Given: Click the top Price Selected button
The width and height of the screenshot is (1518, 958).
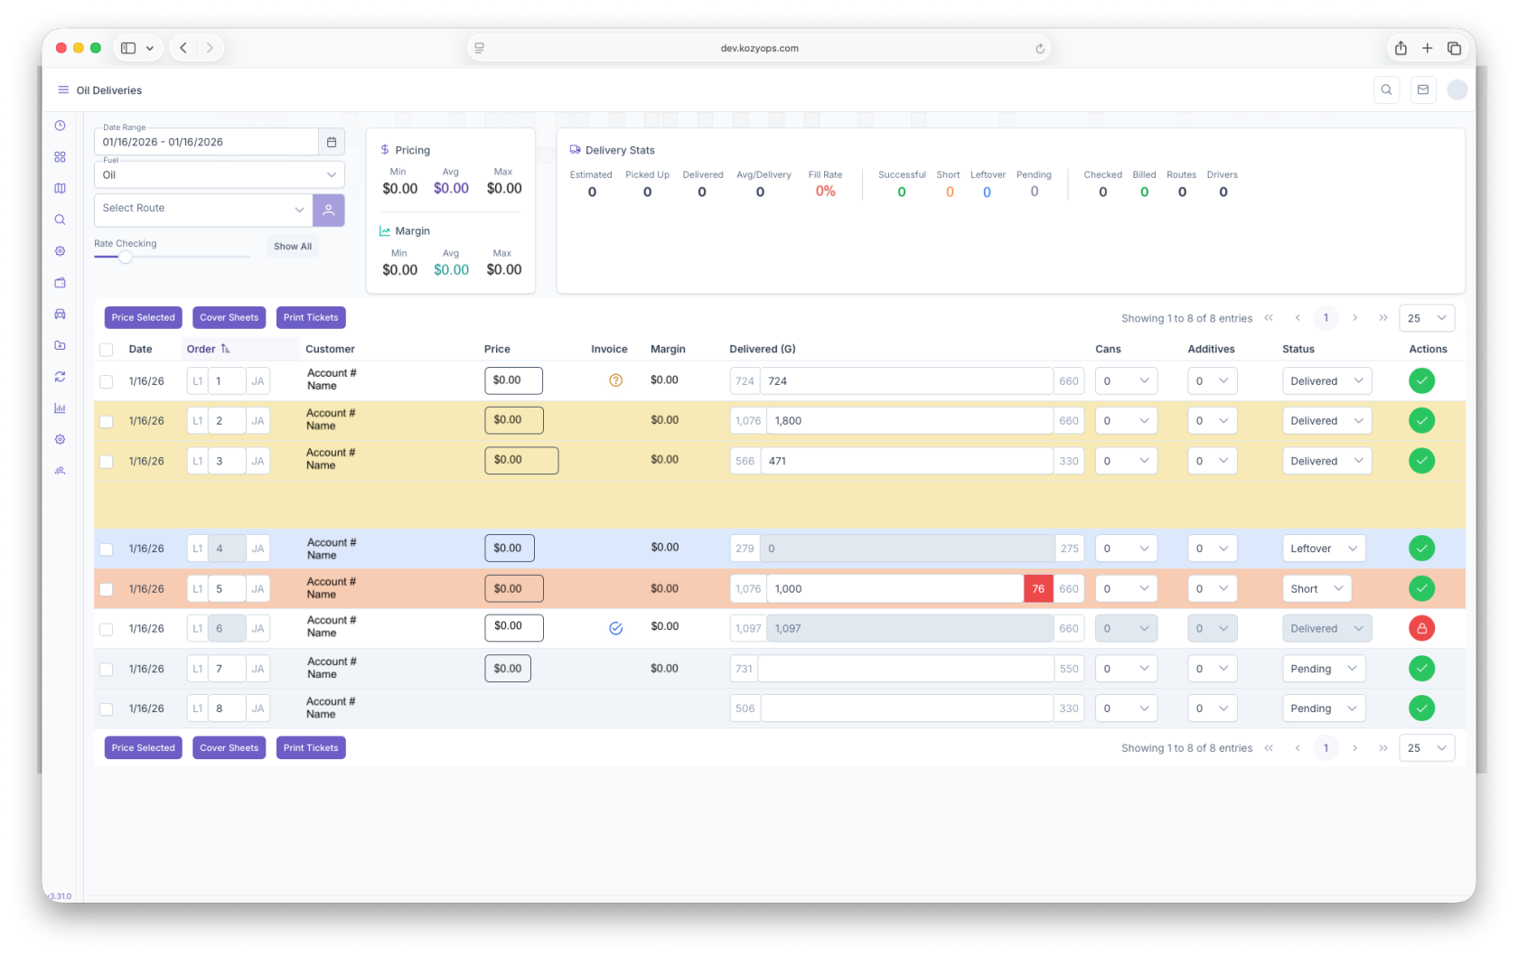Looking at the screenshot, I should 143,317.
